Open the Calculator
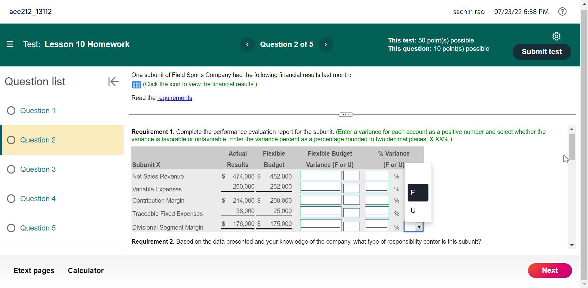588x288 pixels. click(x=86, y=271)
